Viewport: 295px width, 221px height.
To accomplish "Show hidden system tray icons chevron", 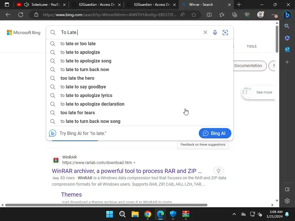I will tap(234, 214).
